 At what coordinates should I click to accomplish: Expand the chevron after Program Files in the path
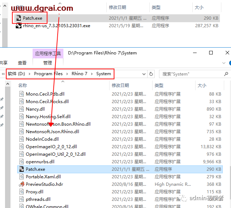point(67,74)
